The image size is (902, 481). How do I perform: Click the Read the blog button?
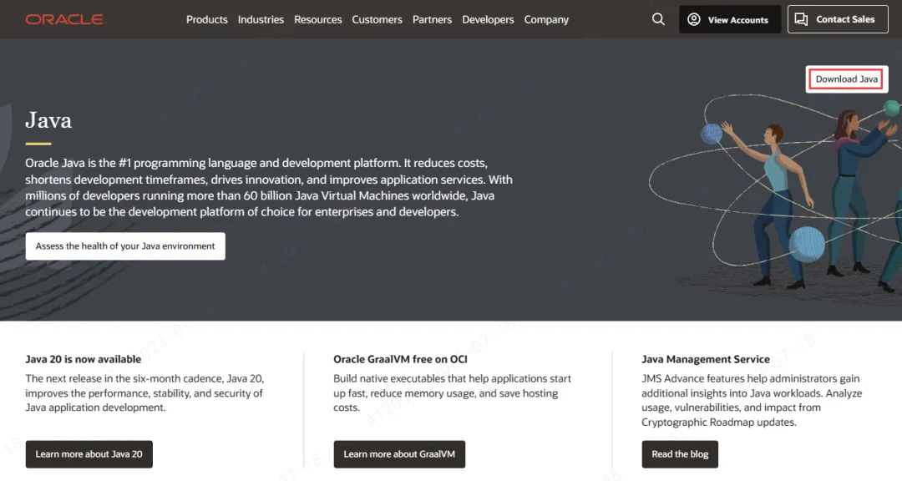pyautogui.click(x=680, y=454)
